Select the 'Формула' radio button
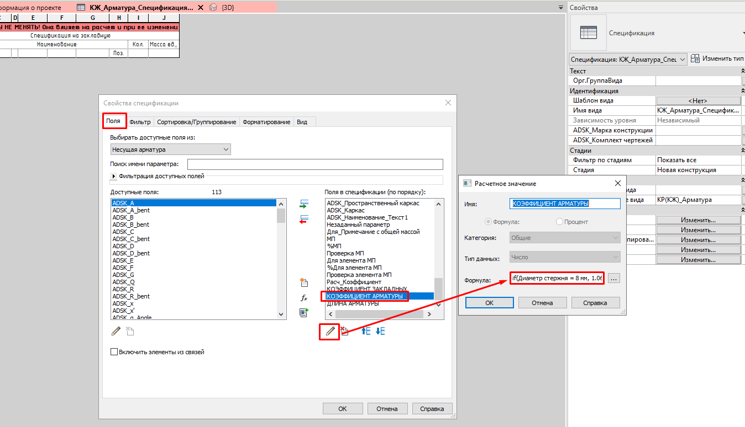 tap(488, 222)
